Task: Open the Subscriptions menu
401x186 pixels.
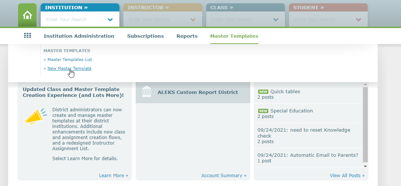Action: click(x=145, y=36)
